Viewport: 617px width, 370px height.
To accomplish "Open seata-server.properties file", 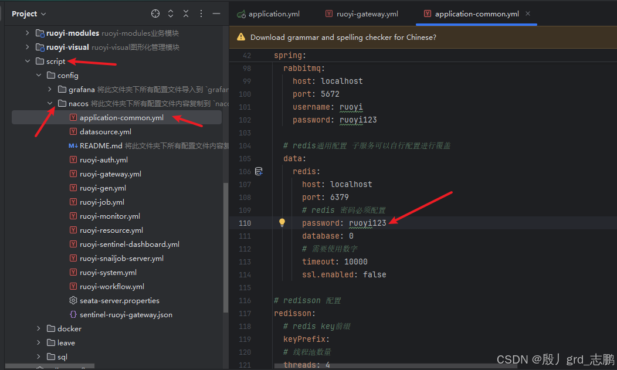I will tap(120, 300).
